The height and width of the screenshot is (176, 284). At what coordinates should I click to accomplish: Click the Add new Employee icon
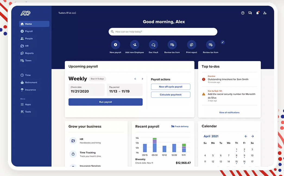click(134, 45)
